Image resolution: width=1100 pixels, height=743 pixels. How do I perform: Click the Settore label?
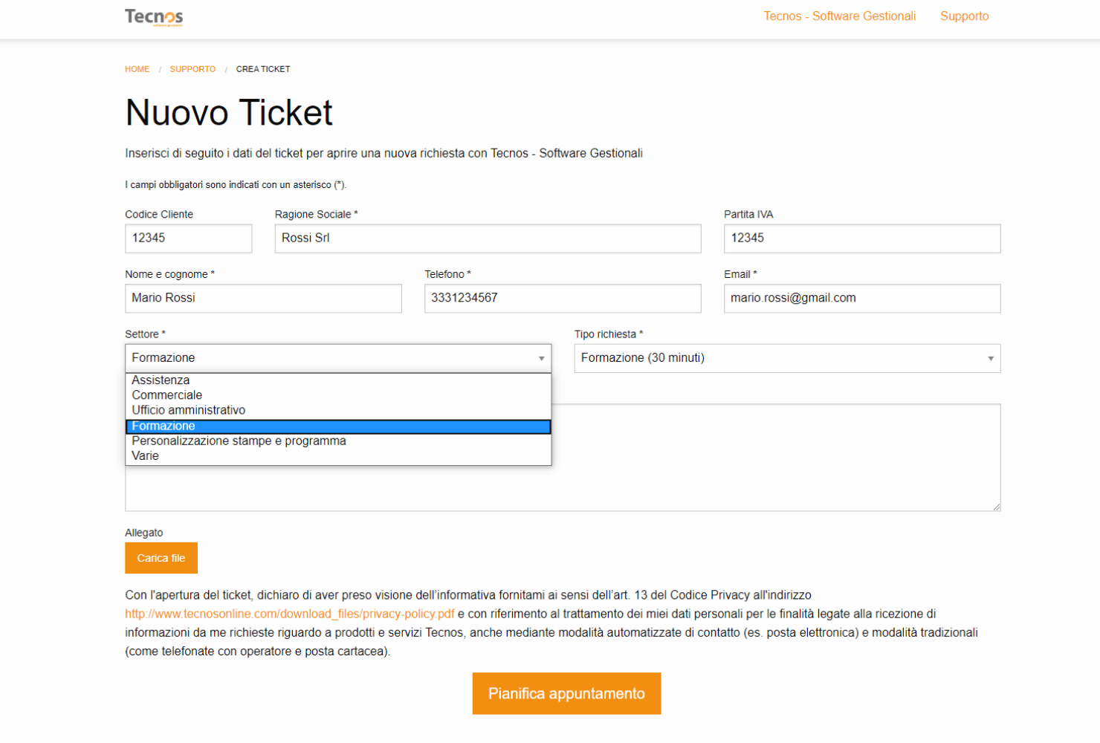tap(145, 334)
